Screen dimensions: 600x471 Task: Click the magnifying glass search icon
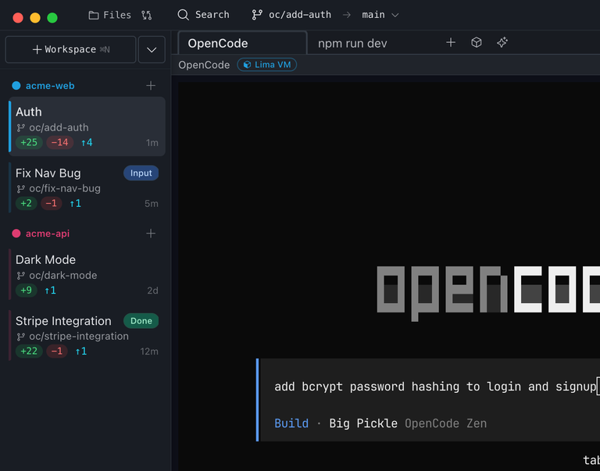(184, 15)
